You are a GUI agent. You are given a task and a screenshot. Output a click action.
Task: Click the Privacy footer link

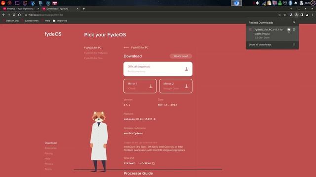[49, 164]
